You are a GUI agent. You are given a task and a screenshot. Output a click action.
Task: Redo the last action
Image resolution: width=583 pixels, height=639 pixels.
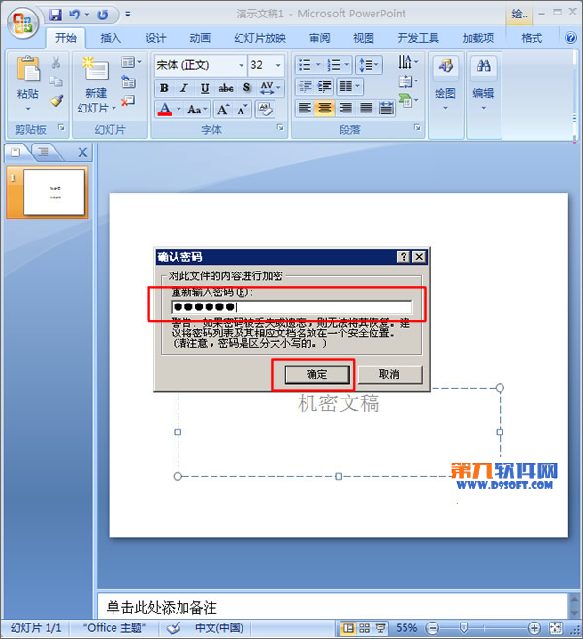[x=102, y=16]
